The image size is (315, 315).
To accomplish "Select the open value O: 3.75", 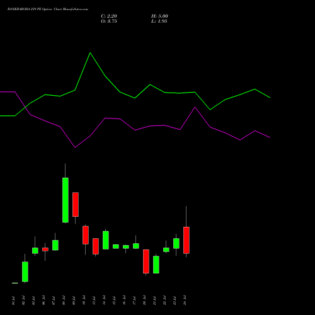I will click(109, 21).
